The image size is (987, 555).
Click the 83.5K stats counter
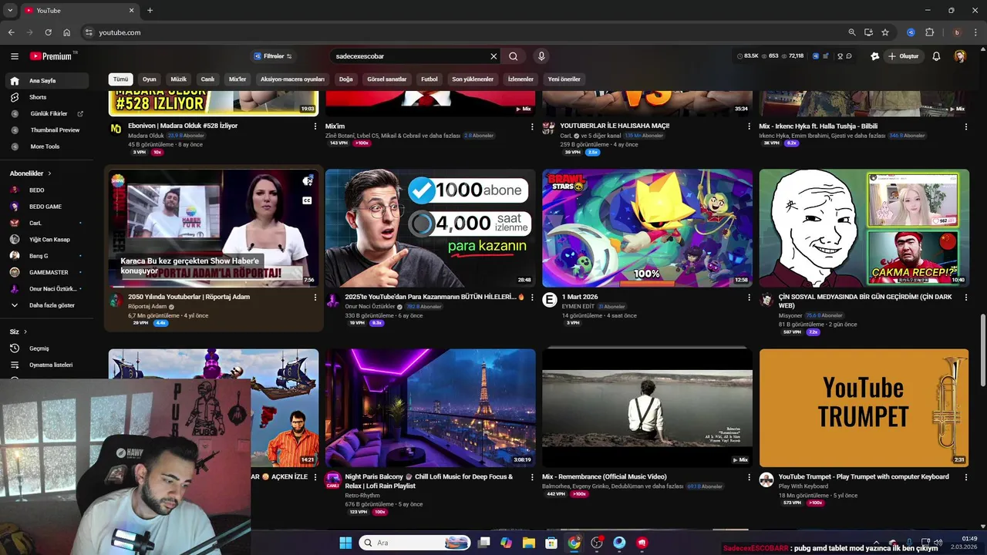748,56
